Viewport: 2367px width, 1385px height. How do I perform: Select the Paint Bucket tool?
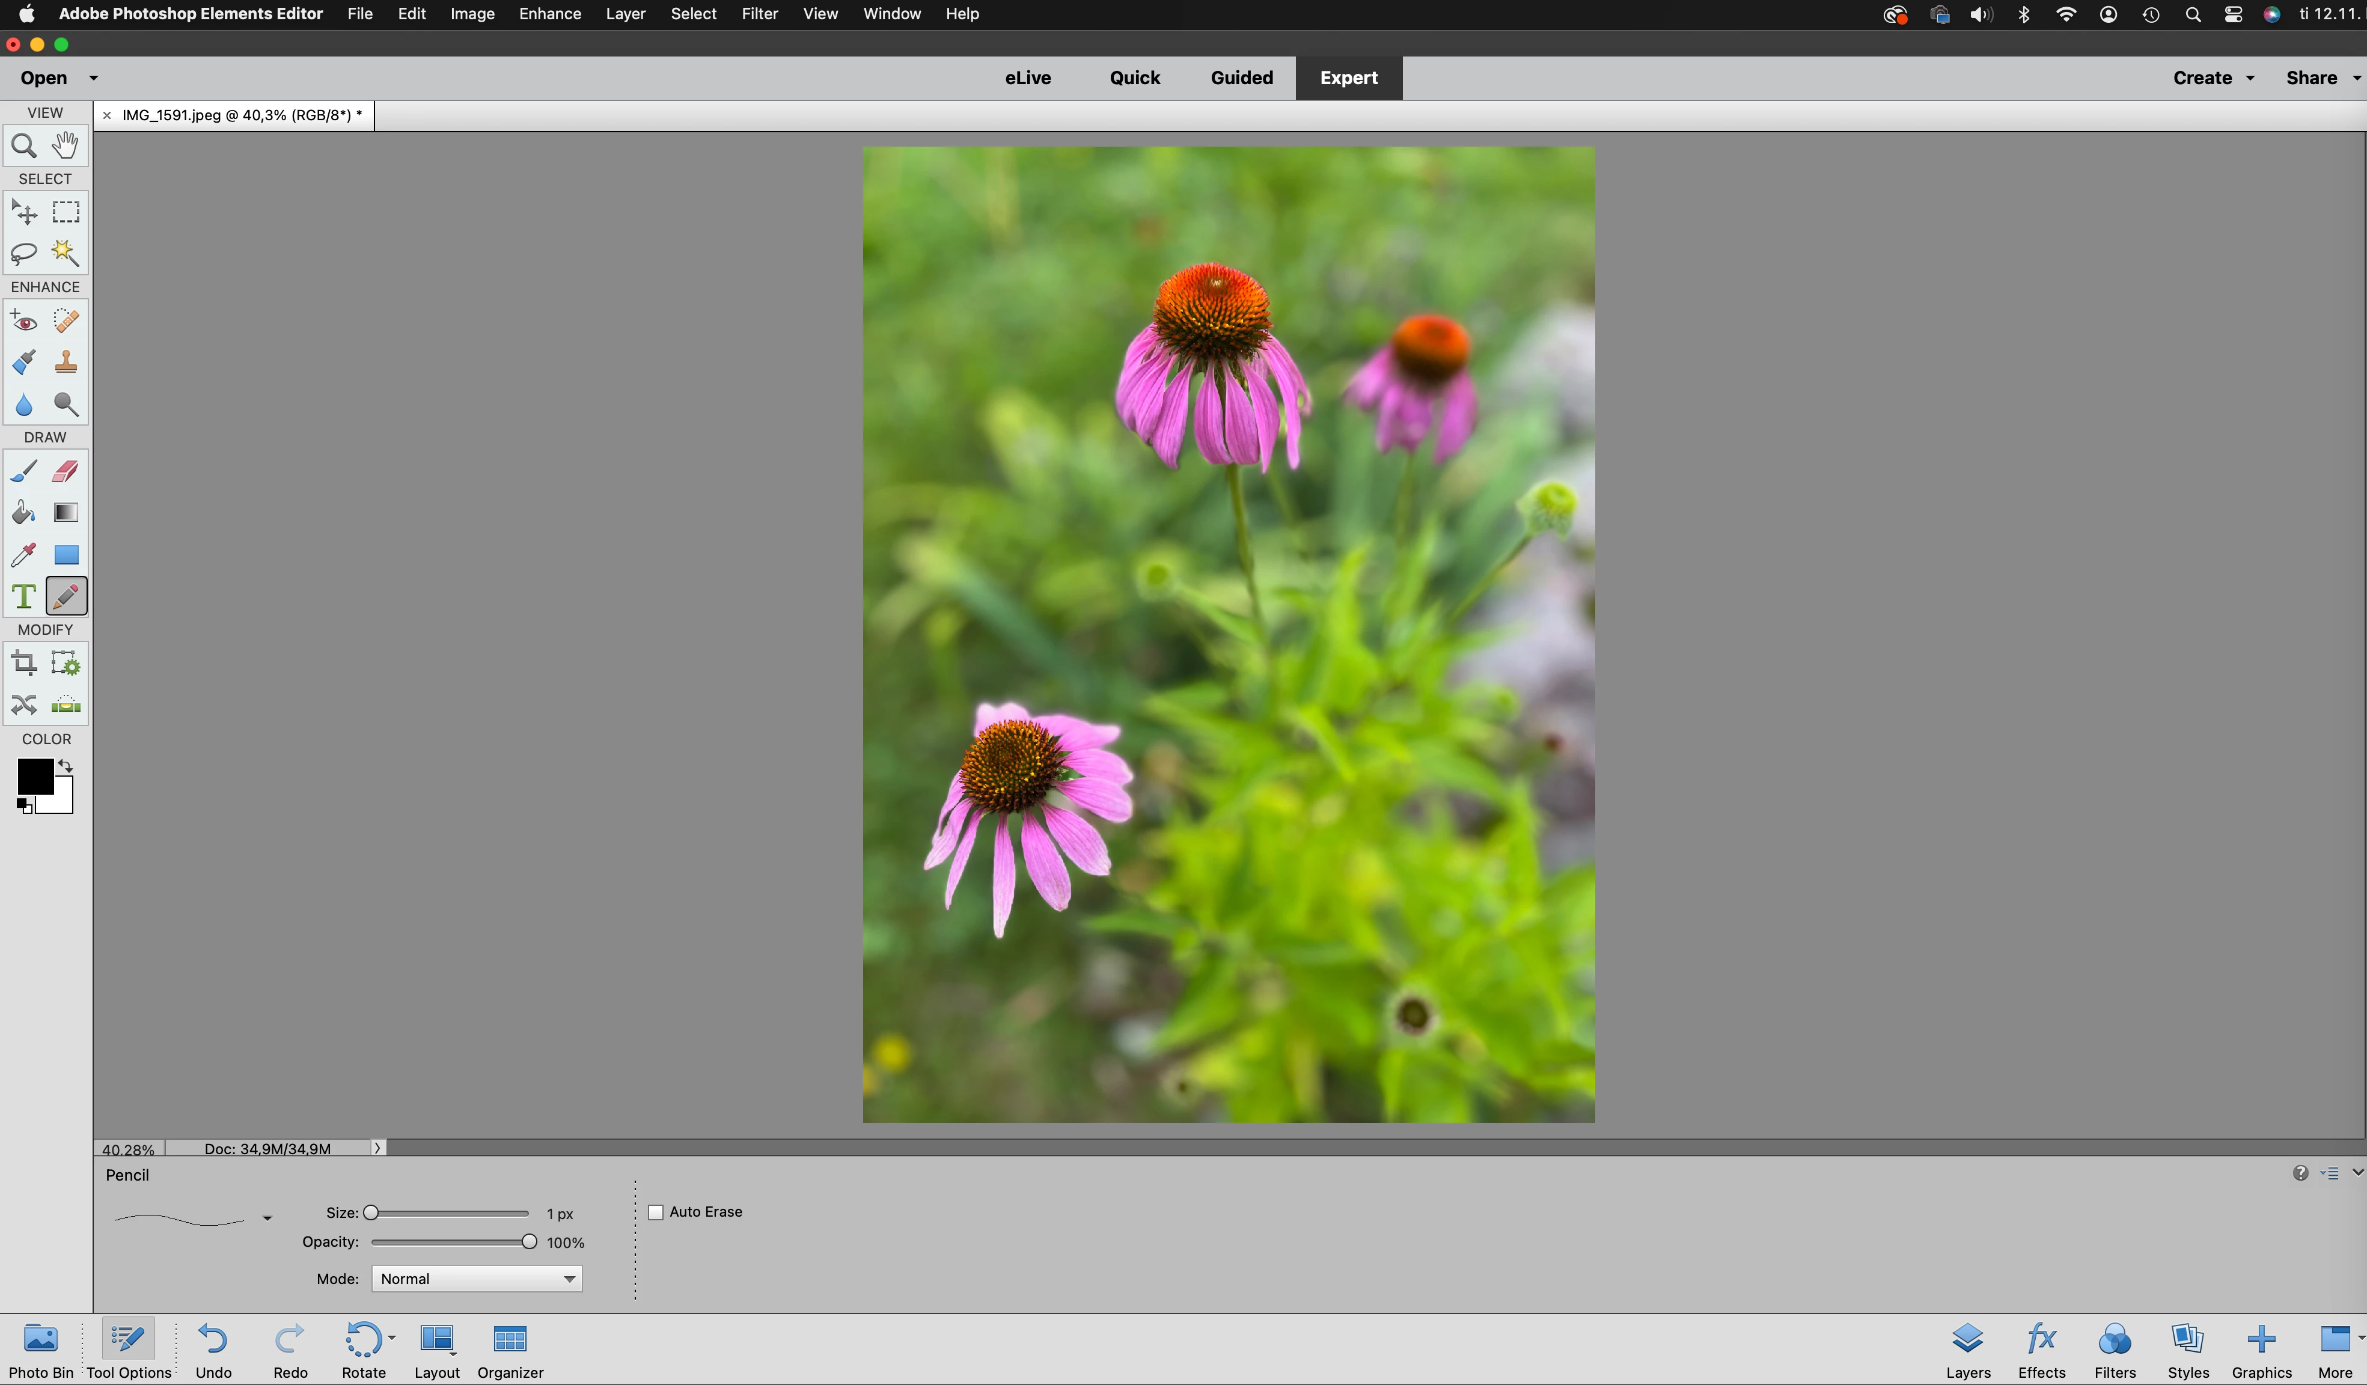tap(23, 512)
